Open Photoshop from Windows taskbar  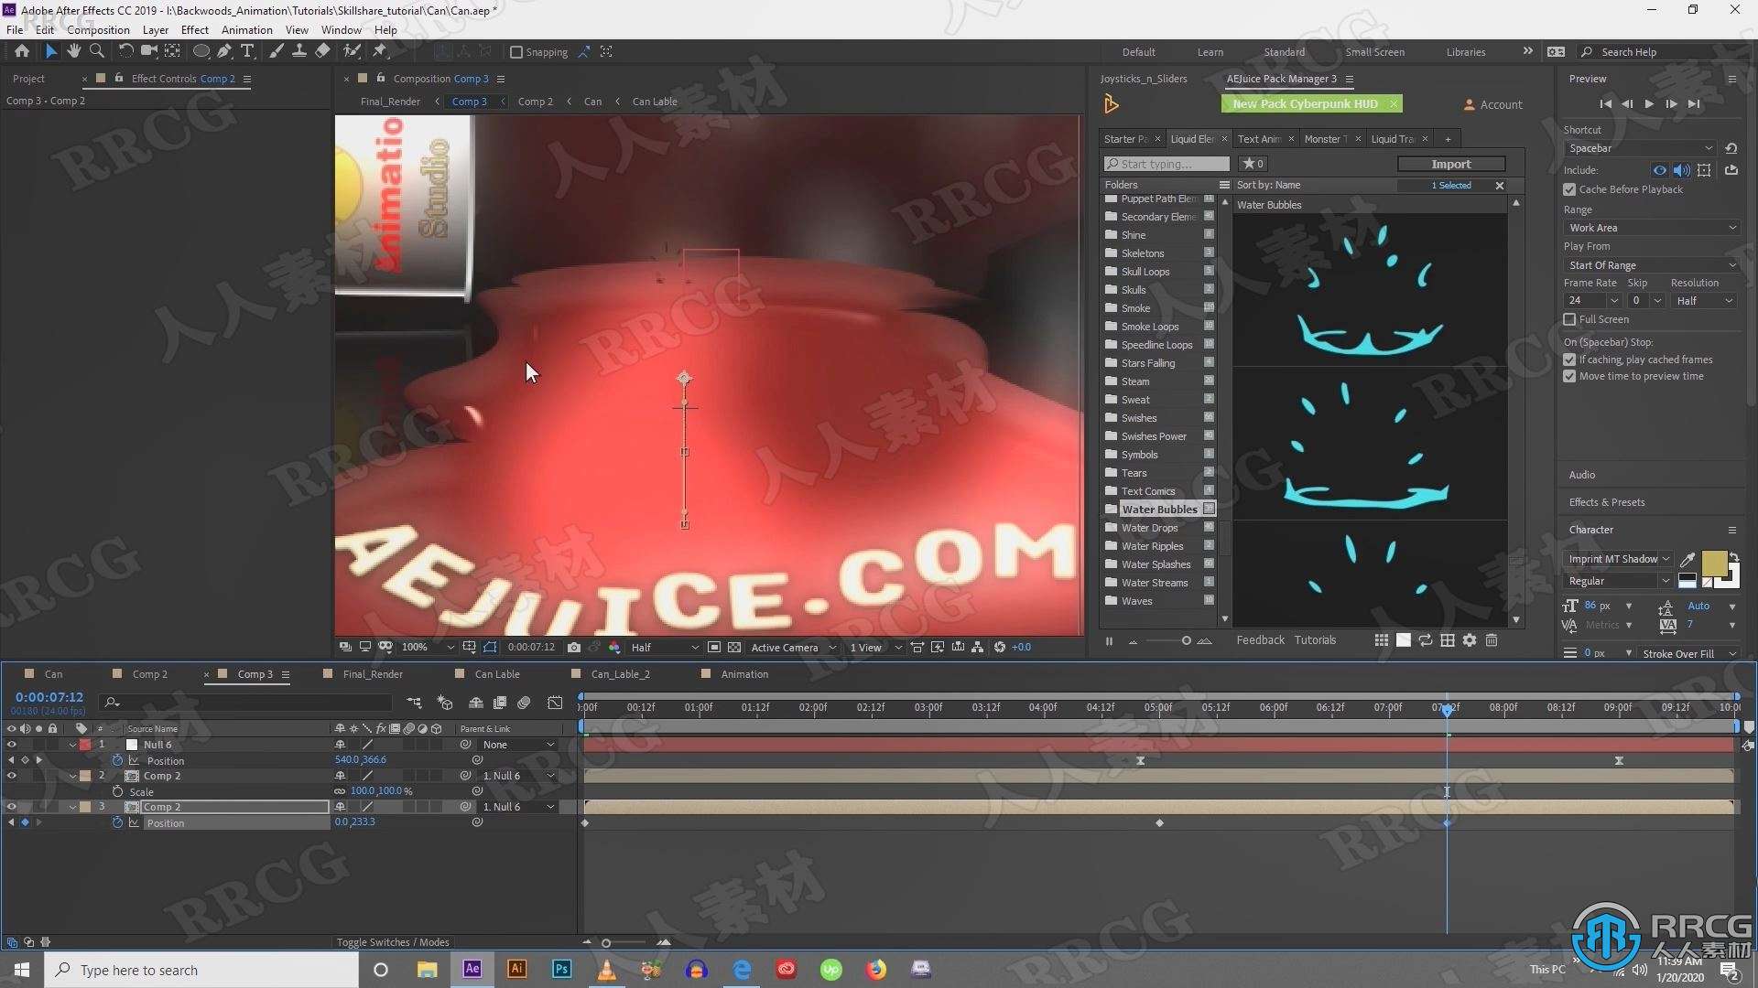pos(561,969)
